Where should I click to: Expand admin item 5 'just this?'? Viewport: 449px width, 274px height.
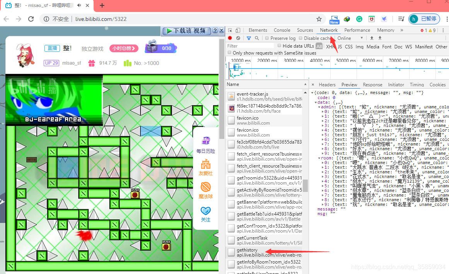point(323,135)
